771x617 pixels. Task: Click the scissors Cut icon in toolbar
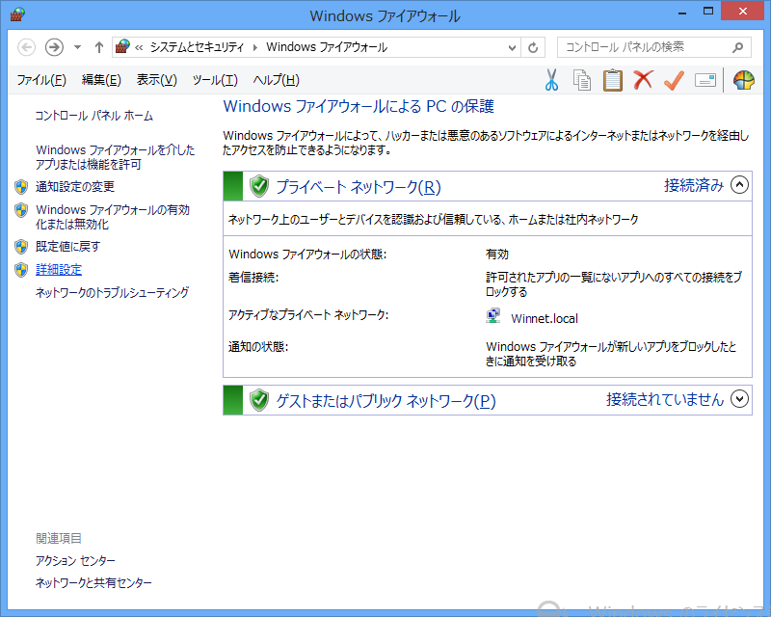[x=552, y=80]
